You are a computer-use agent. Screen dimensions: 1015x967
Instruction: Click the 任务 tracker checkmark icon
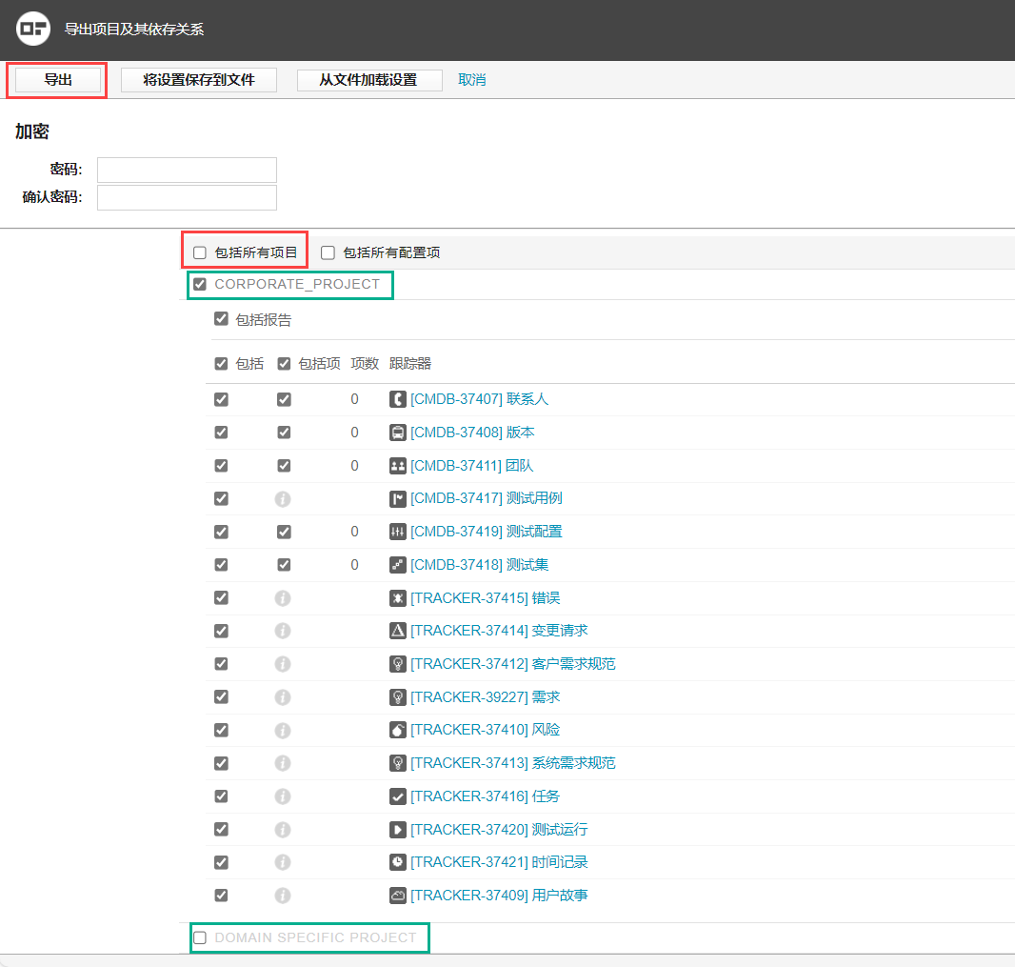point(397,796)
